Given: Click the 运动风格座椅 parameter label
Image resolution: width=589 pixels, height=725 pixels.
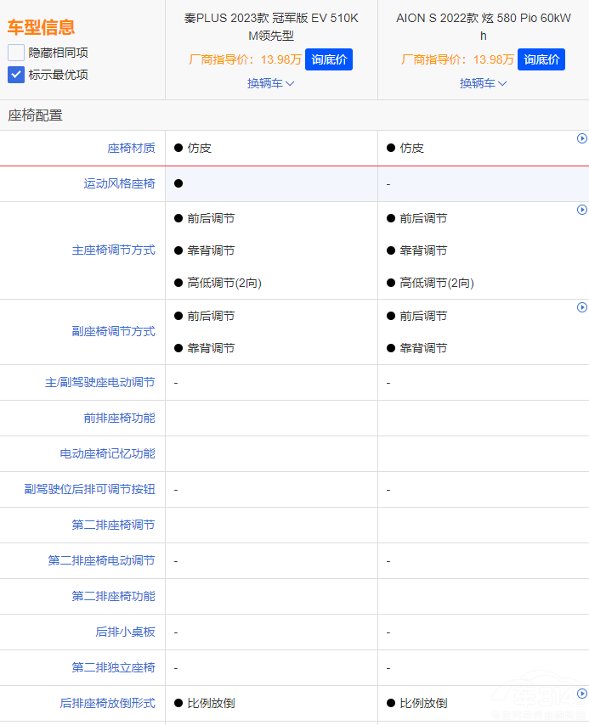Looking at the screenshot, I should coord(119,184).
